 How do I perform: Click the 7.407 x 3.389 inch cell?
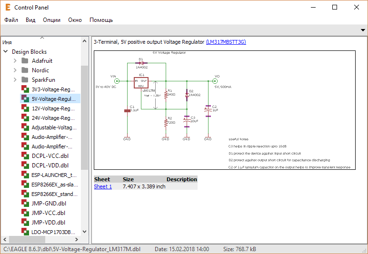pyautogui.click(x=144, y=186)
